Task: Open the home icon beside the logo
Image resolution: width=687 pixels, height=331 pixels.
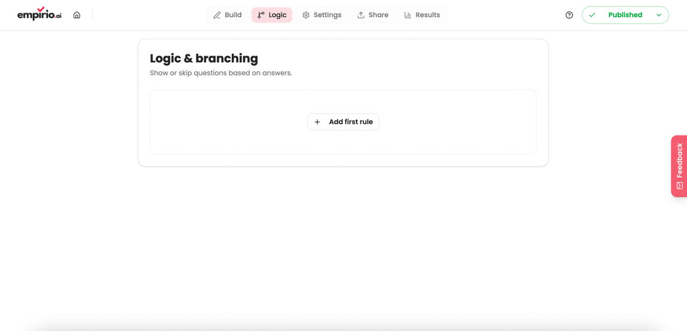Action: pyautogui.click(x=77, y=15)
